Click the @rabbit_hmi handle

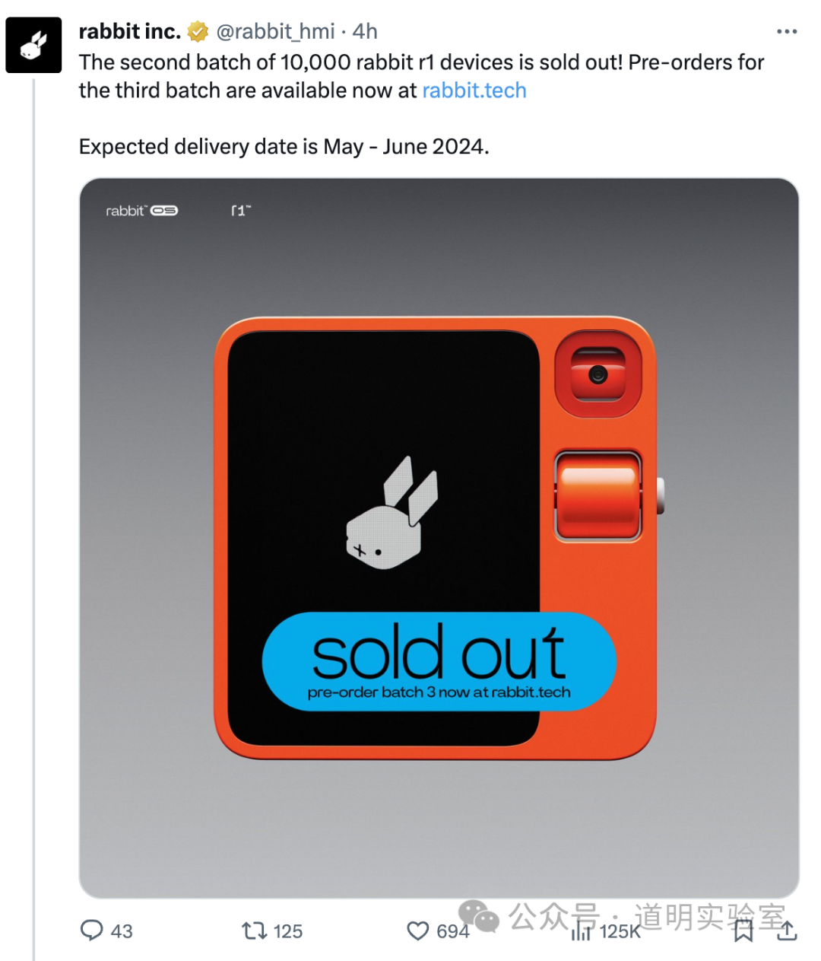tap(275, 32)
